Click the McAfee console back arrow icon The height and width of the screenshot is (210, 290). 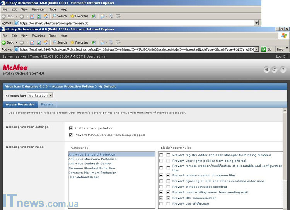click(x=266, y=69)
